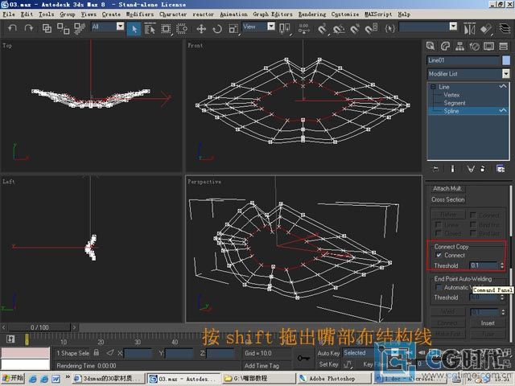515x386 pixels.
Task: Open the Rendering menu
Action: click(x=312, y=14)
